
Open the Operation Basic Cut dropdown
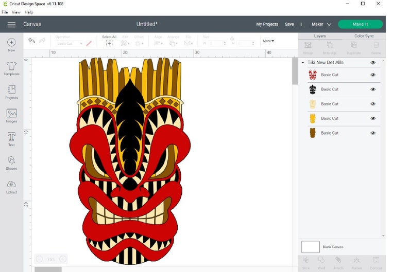pos(69,44)
